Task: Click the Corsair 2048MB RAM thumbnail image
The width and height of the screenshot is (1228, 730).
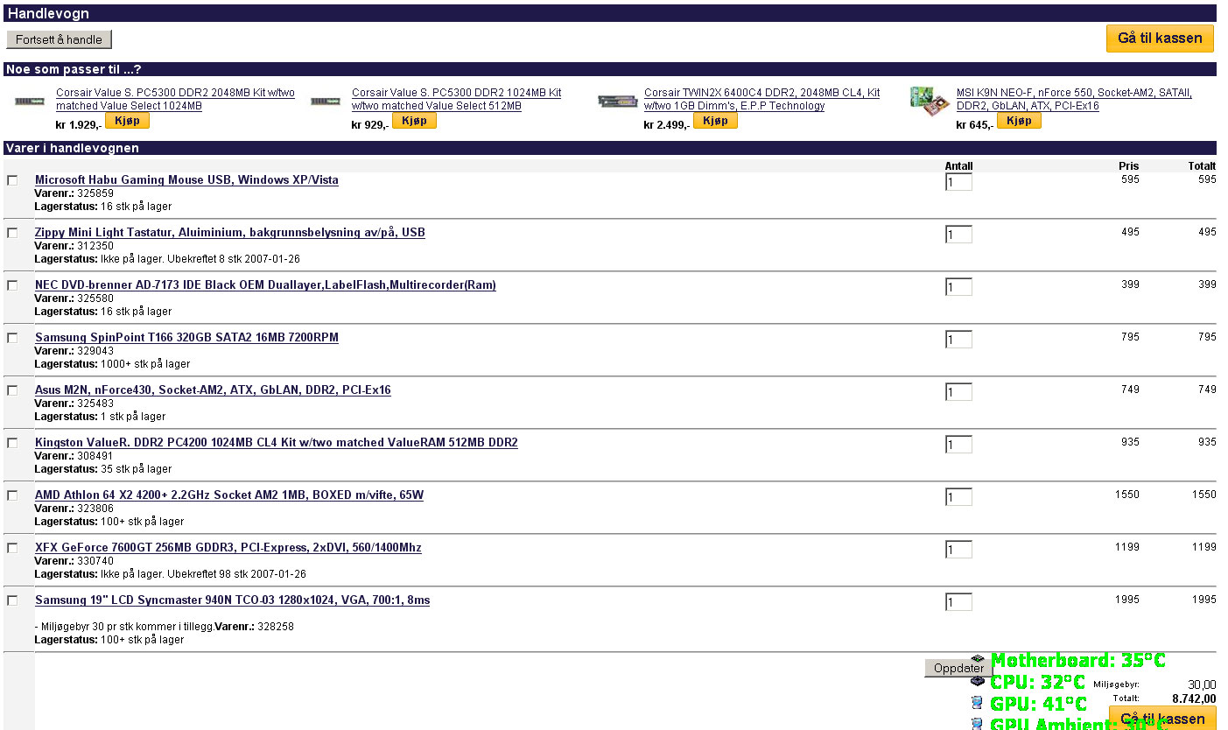Action: click(29, 102)
